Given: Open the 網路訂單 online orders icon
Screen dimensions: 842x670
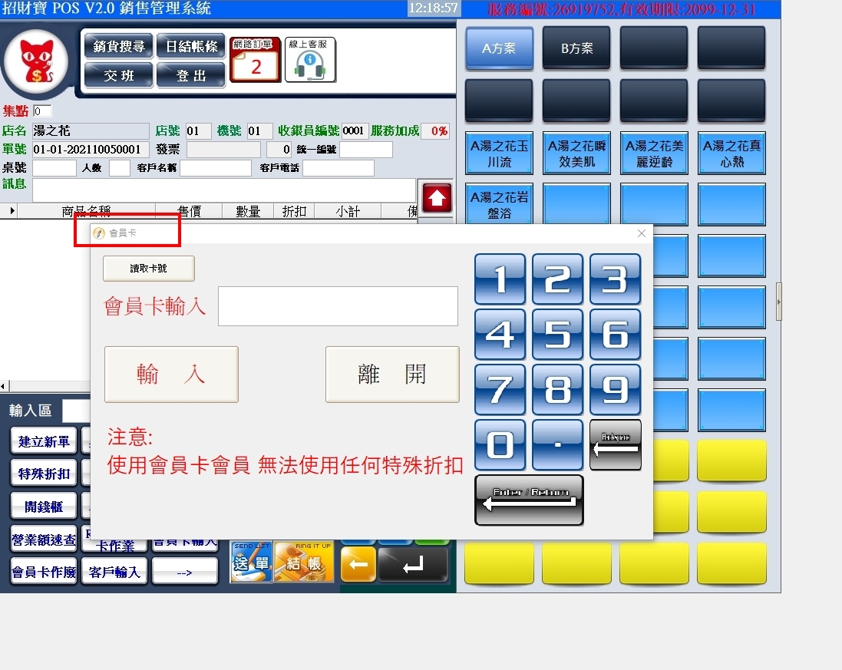Looking at the screenshot, I should point(255,59).
